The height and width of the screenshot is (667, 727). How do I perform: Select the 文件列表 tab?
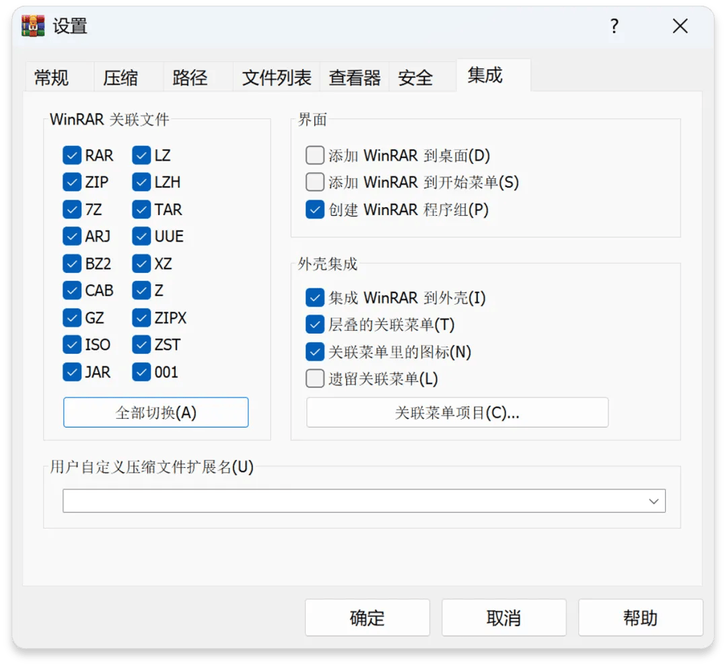277,78
